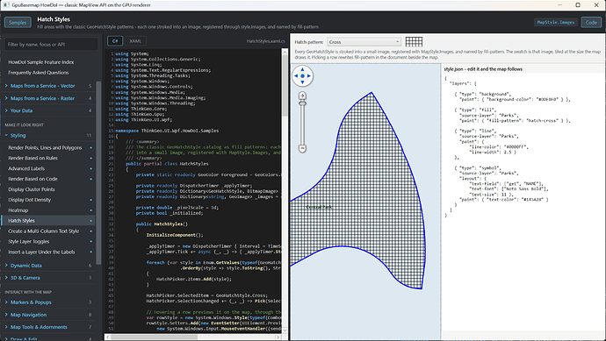The height and width of the screenshot is (341, 606).
Task: Open Frequently Asked Questions
Action: click(x=39, y=73)
